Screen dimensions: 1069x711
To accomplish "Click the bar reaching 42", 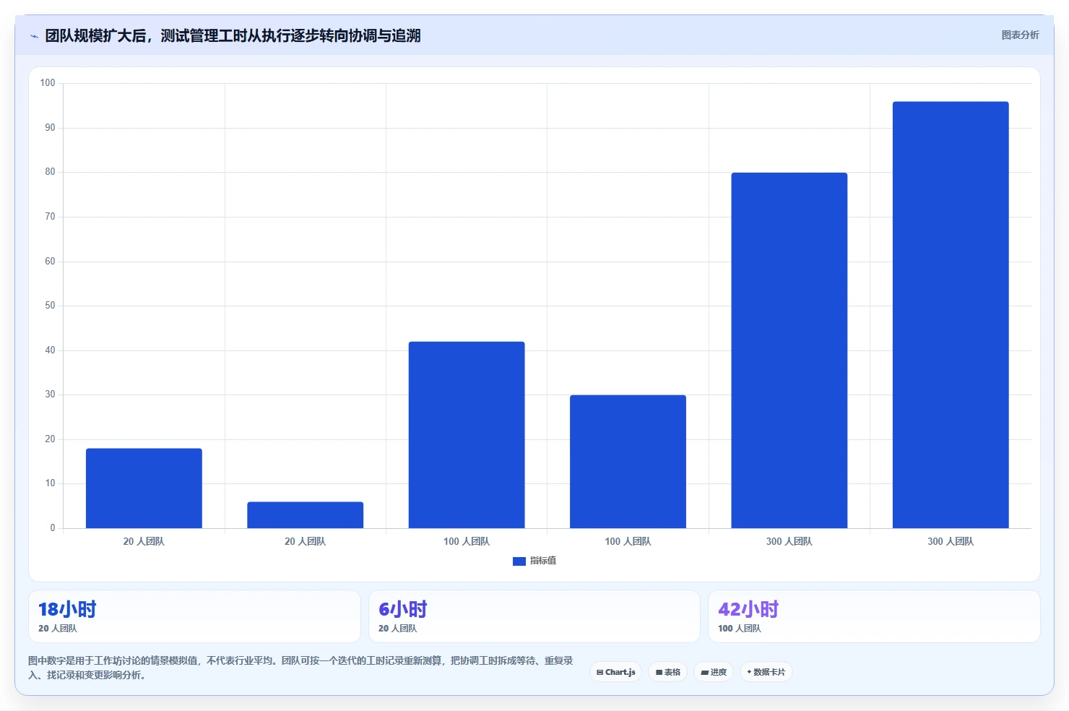I will (467, 435).
